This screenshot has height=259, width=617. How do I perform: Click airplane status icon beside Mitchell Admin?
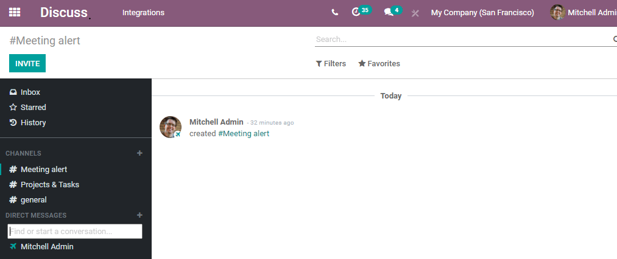13,246
